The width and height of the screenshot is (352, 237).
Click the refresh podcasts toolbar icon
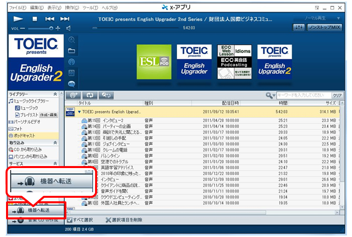[90, 95]
